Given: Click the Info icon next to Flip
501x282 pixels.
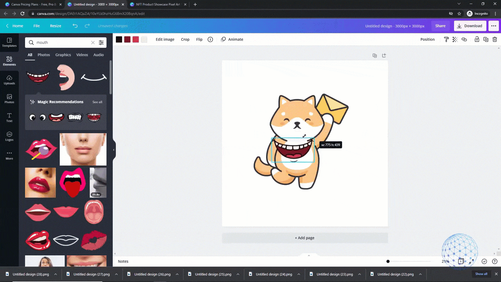Looking at the screenshot, I should click(x=210, y=40).
